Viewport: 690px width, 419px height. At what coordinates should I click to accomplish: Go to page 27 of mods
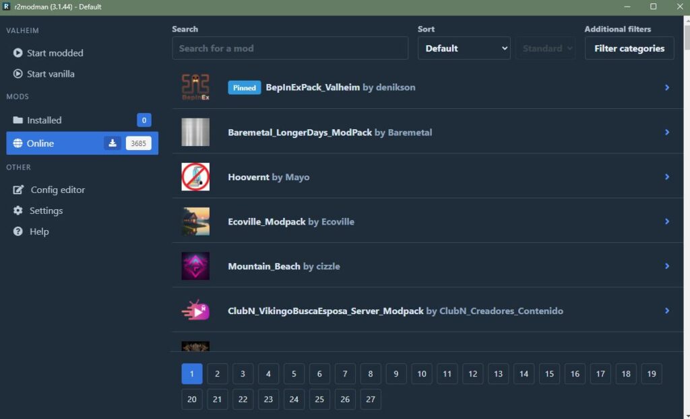pos(370,399)
